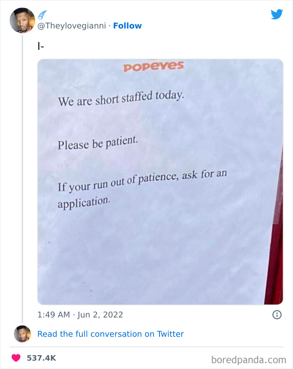Open the @Theylovegianni handle link

(72, 26)
